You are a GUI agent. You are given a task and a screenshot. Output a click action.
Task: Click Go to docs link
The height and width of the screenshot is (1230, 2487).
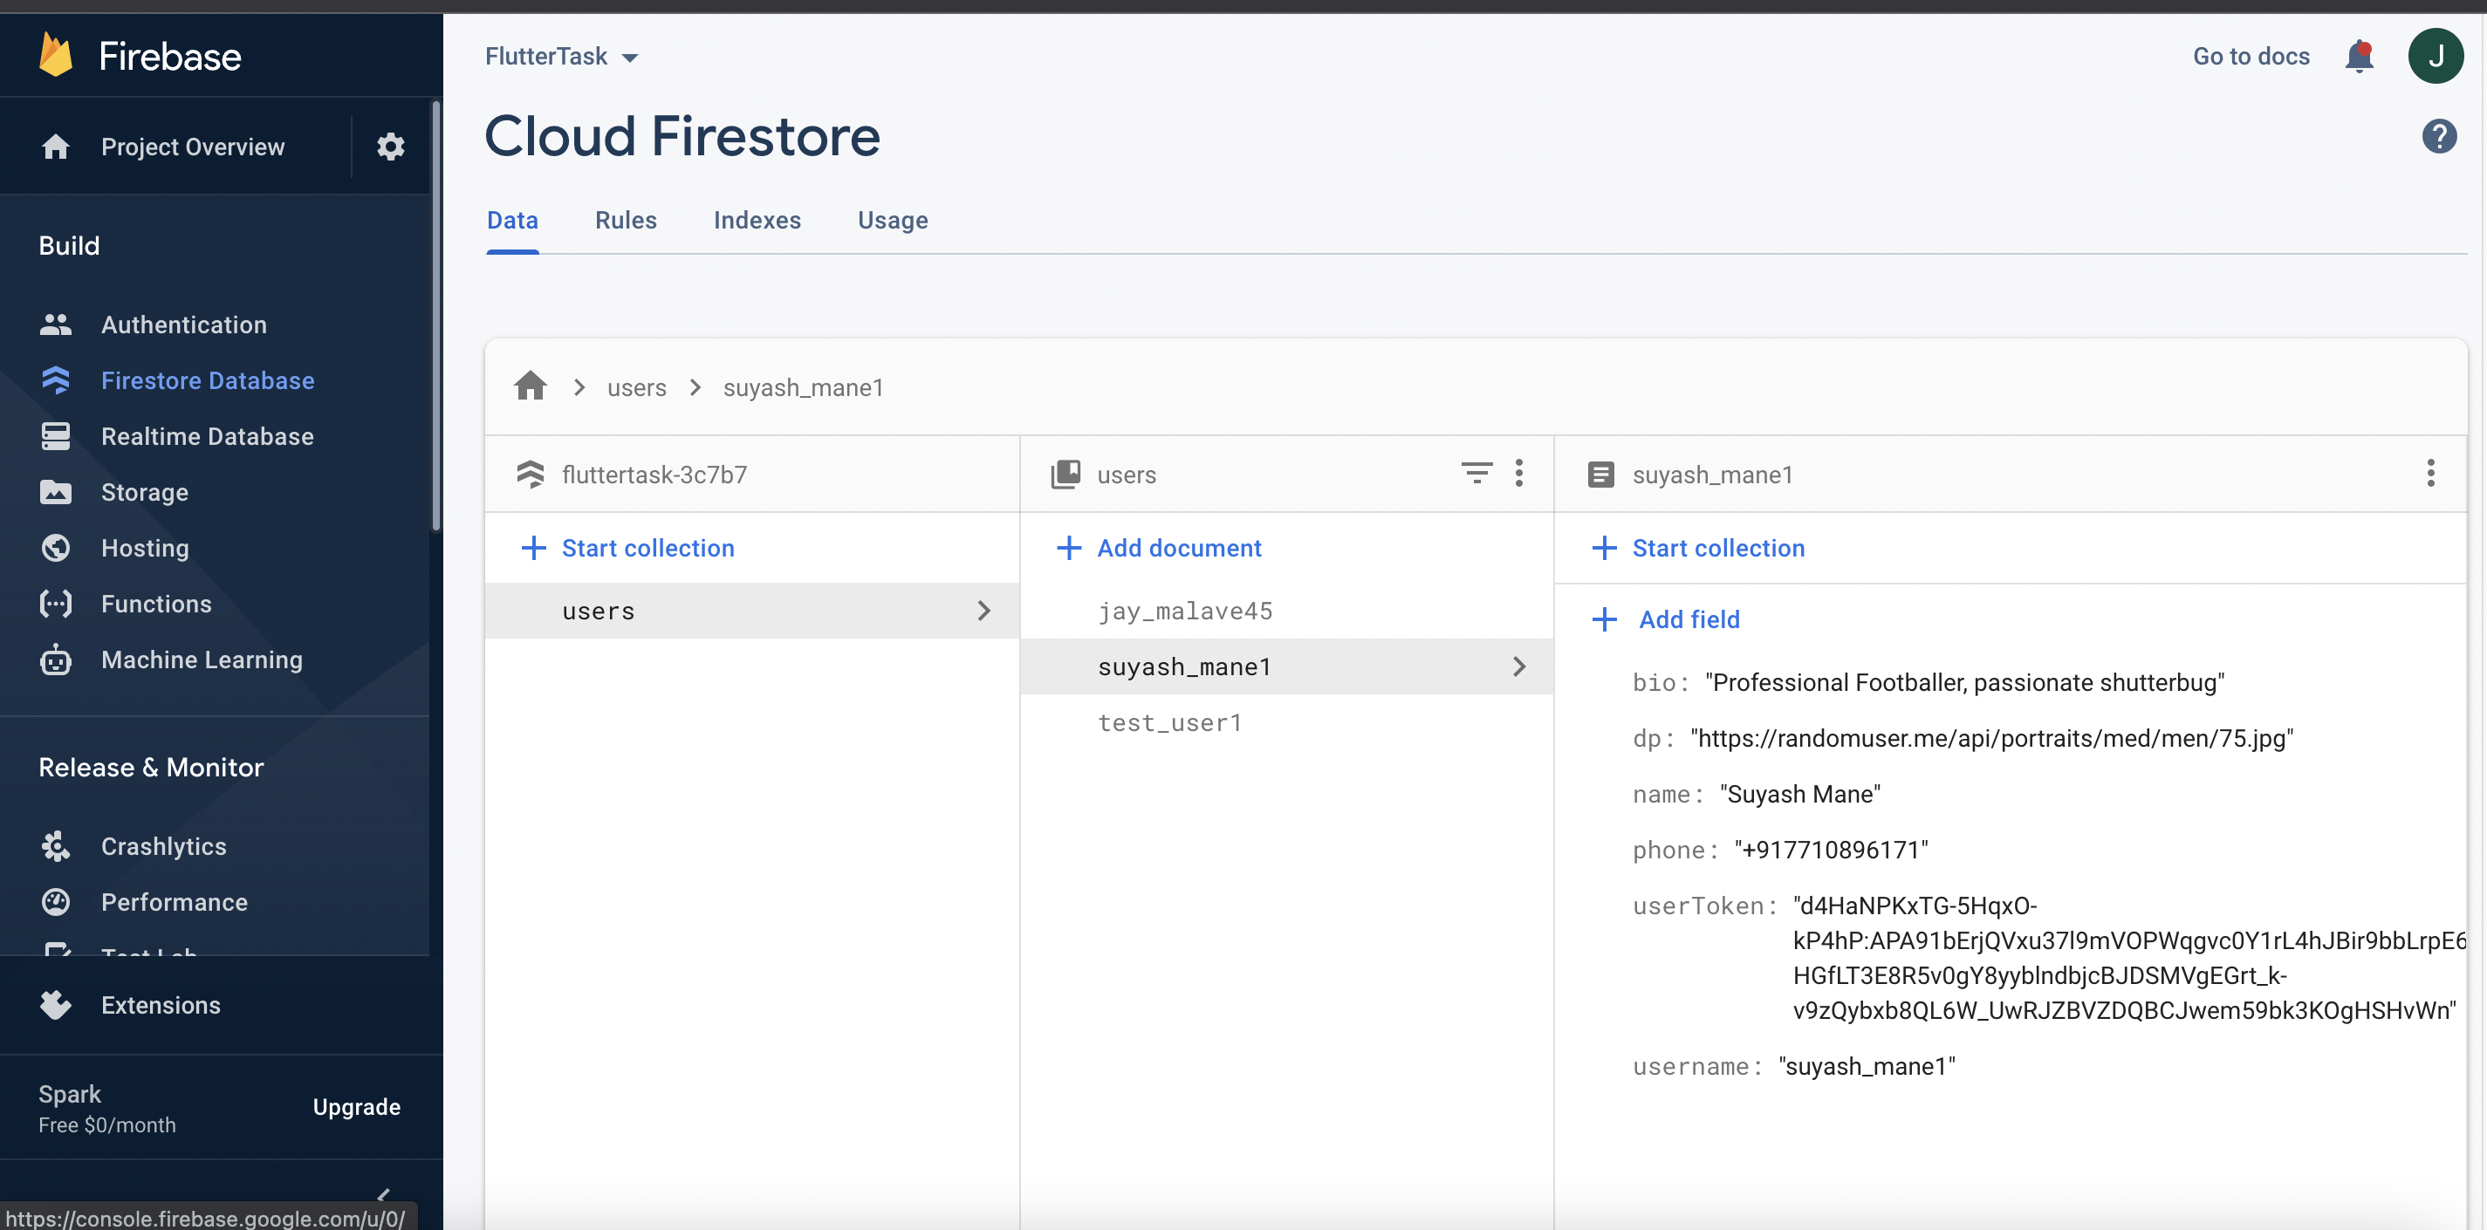click(2251, 57)
